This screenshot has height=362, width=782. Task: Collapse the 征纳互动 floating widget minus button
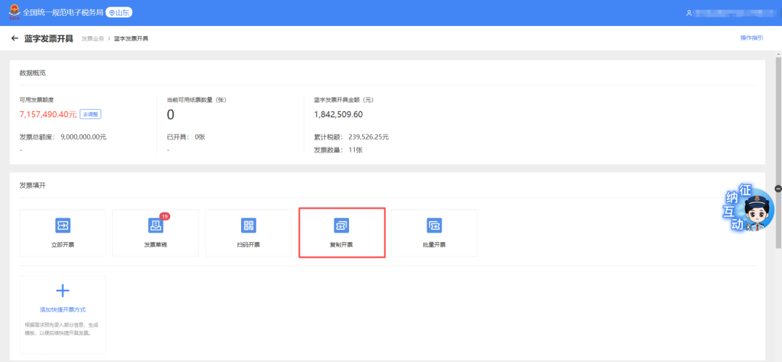click(x=778, y=188)
